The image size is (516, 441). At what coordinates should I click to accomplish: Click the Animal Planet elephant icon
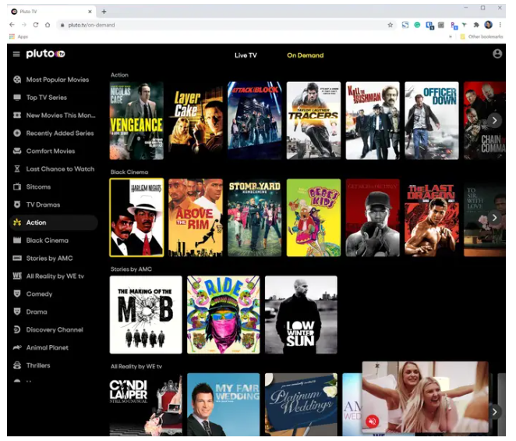17,347
